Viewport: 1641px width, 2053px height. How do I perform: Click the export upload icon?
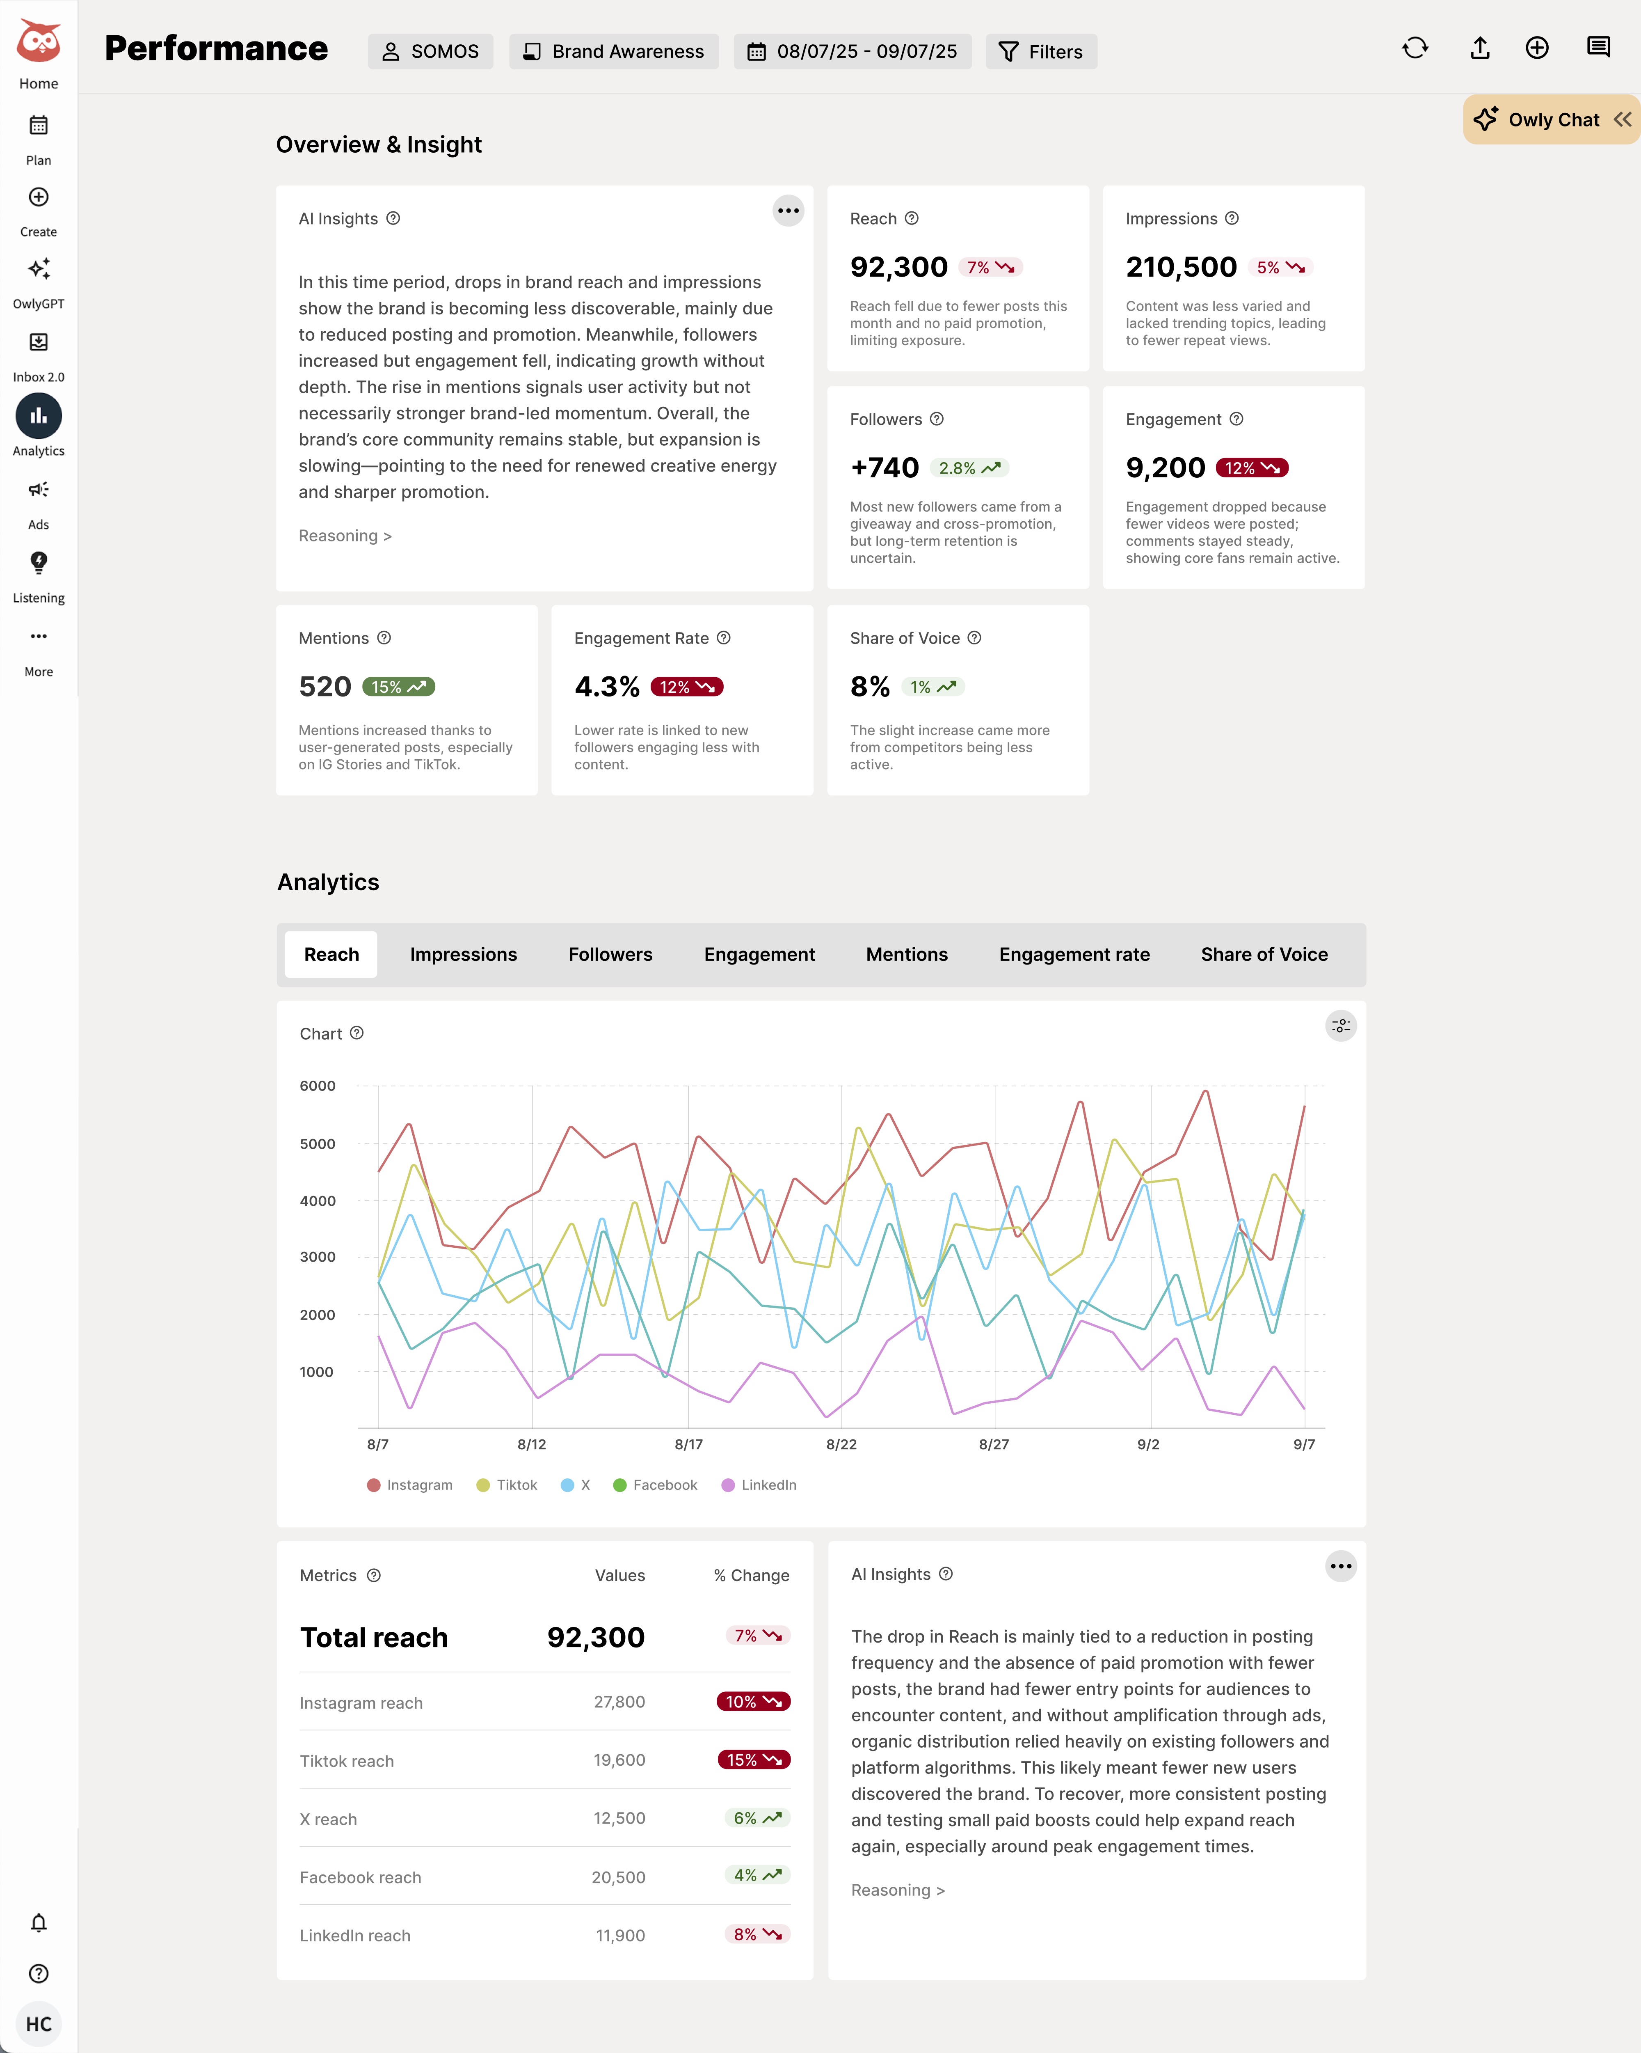[1479, 48]
